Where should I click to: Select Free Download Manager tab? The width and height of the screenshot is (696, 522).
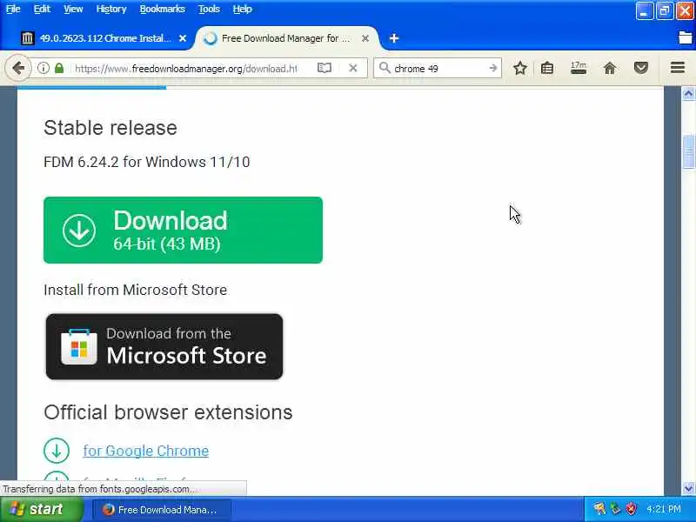coord(286,38)
